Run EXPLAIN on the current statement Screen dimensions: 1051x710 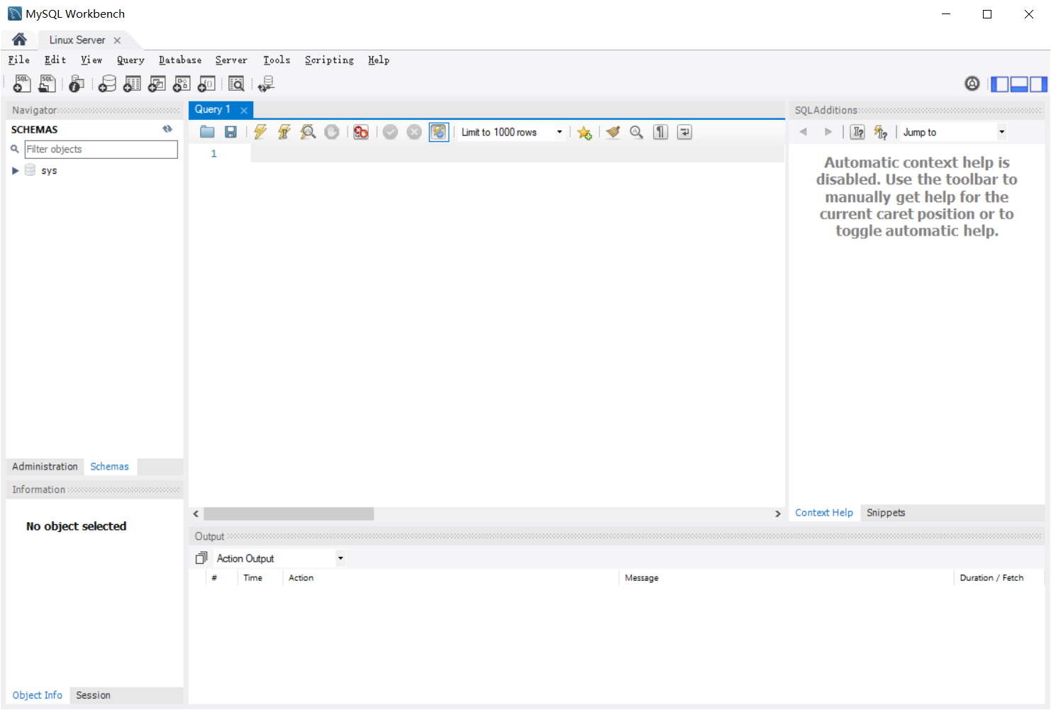coord(308,132)
